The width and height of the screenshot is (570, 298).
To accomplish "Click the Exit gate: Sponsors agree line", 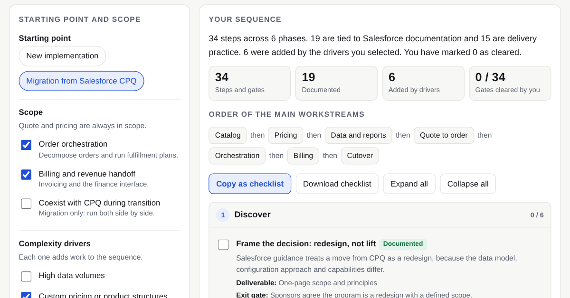I will 354,295.
